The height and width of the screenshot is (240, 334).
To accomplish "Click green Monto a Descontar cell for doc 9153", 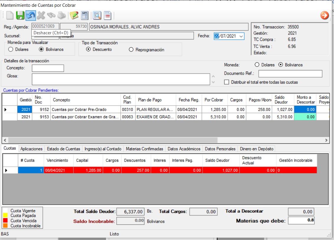I will pyautogui.click(x=305, y=117).
